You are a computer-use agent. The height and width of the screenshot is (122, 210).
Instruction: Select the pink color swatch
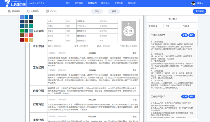click(27, 35)
